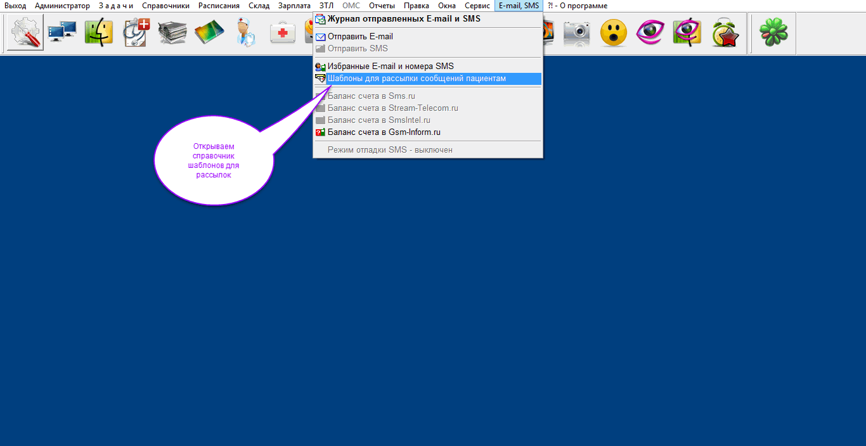Click the camera toolbar icon

576,32
